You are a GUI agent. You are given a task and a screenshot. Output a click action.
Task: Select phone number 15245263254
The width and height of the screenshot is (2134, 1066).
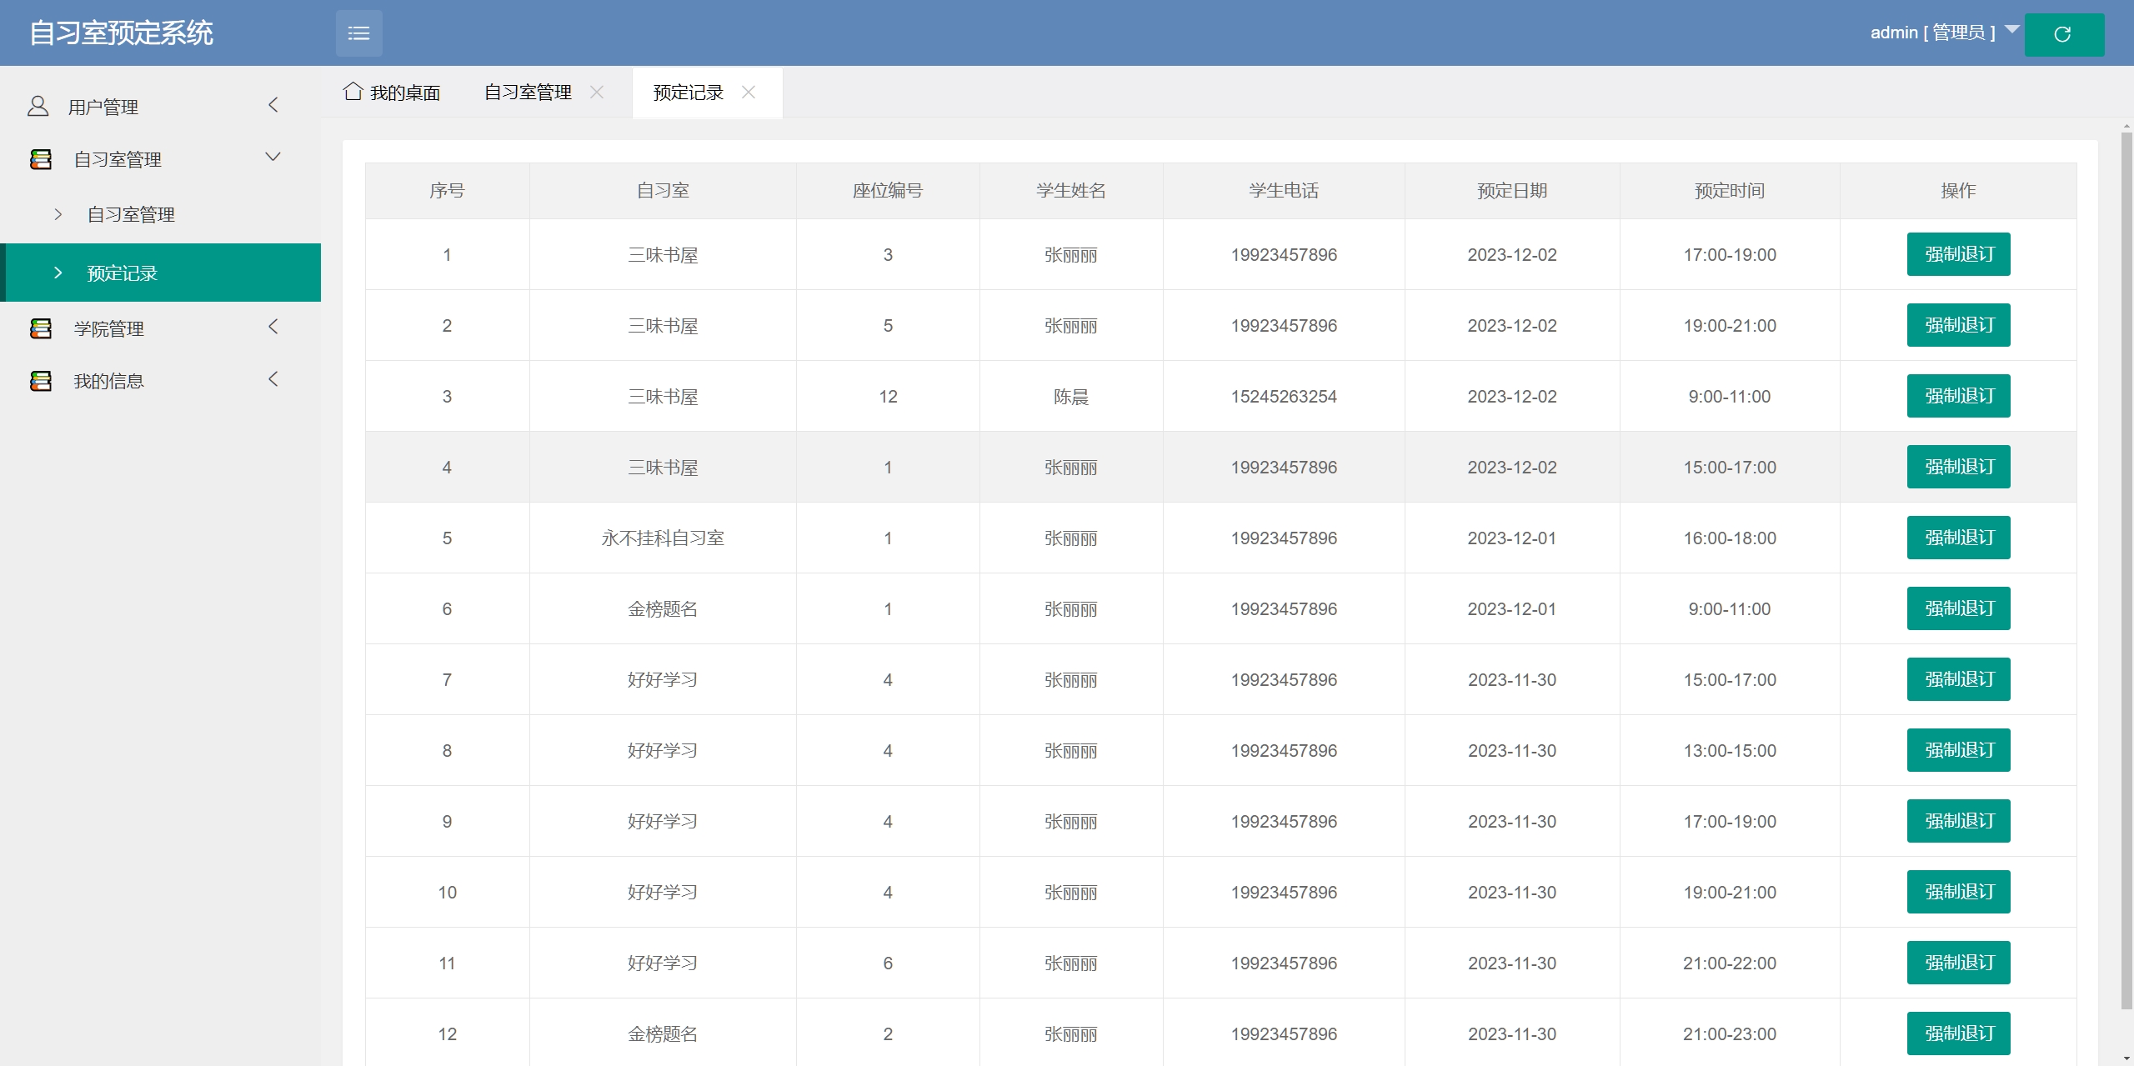[x=1284, y=397]
